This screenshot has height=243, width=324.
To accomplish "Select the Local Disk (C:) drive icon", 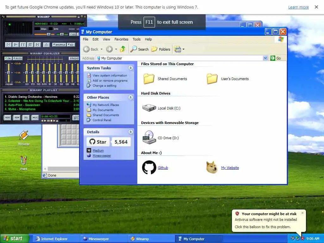I will tap(149, 108).
